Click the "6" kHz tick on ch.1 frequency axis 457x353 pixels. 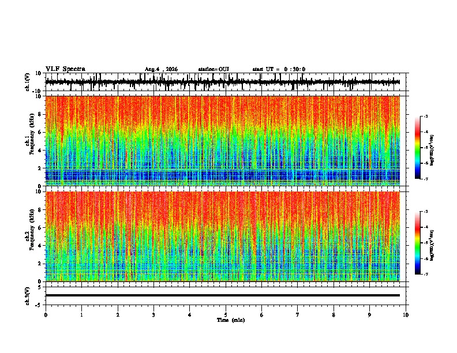(x=40, y=133)
